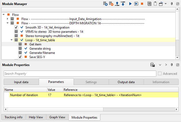Move module down with arrow icon
Image resolution: width=181 pixels, height=122 pixels.
[x=123, y=4]
